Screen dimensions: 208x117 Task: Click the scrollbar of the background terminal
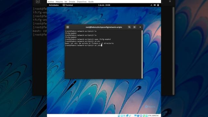[x=173, y=51]
